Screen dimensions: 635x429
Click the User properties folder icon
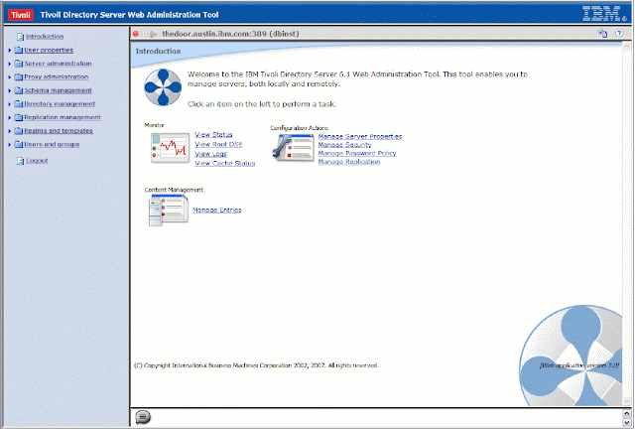[19, 51]
